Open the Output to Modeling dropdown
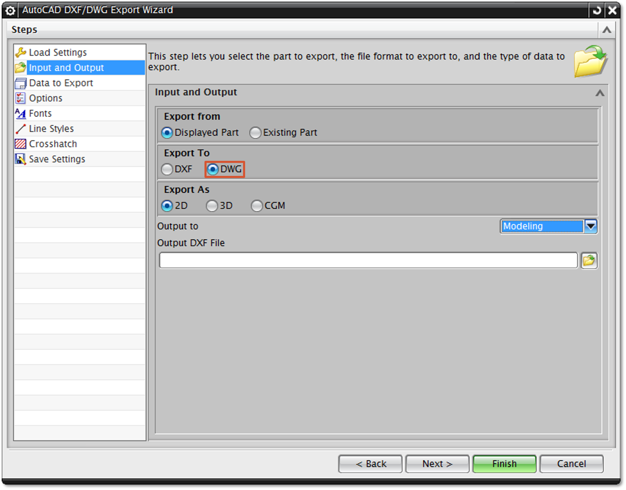Image resolution: width=626 pixels, height=490 pixels. 590,226
